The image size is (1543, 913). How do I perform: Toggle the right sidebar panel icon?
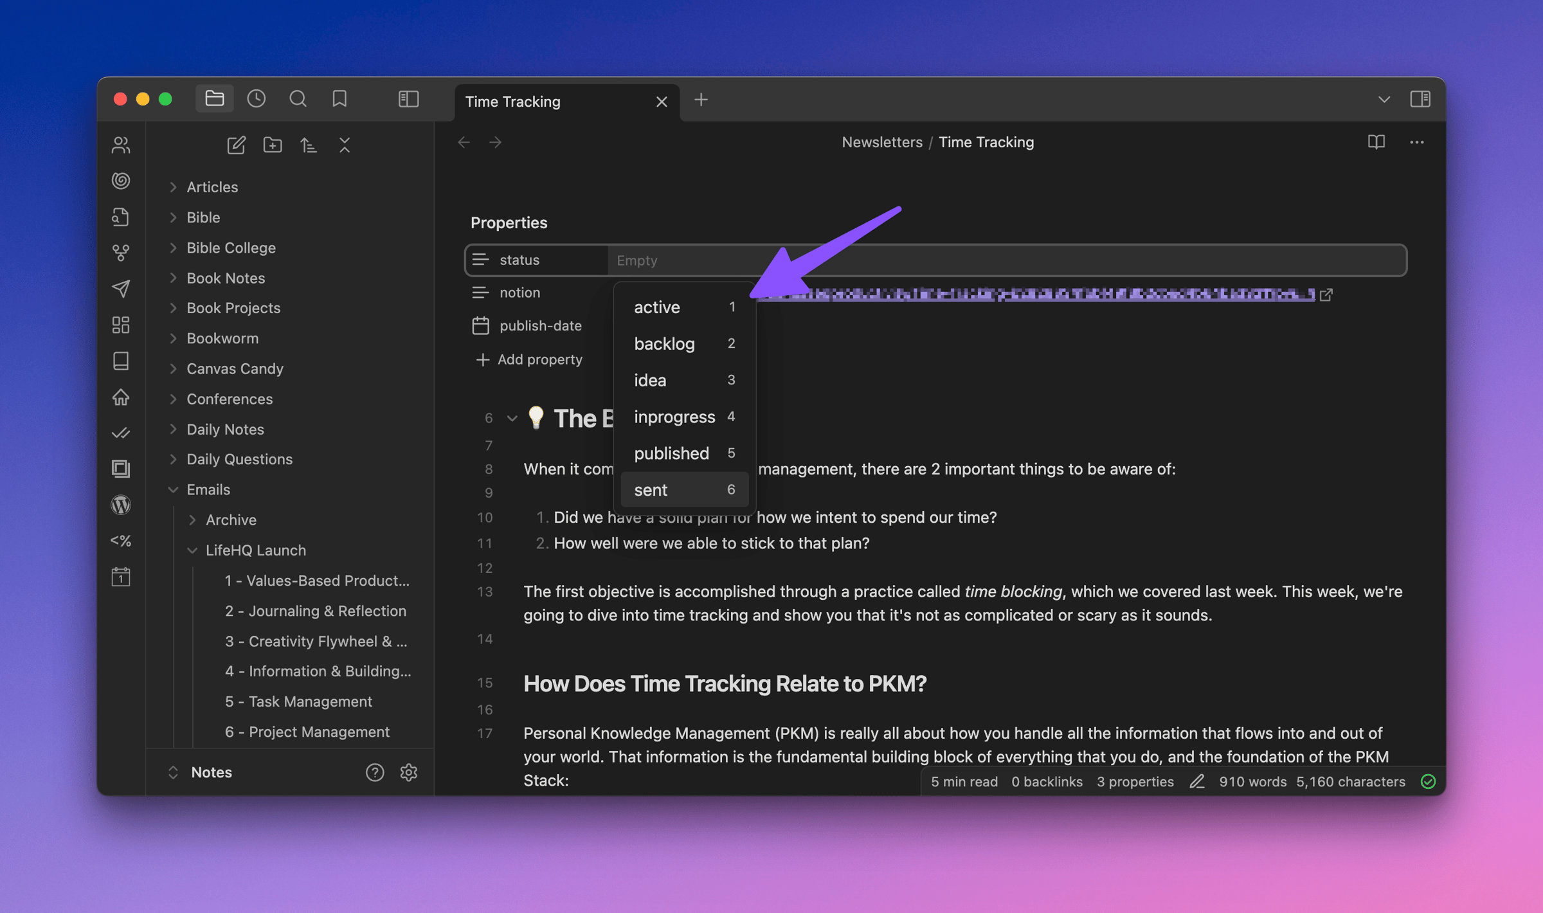pos(1420,99)
